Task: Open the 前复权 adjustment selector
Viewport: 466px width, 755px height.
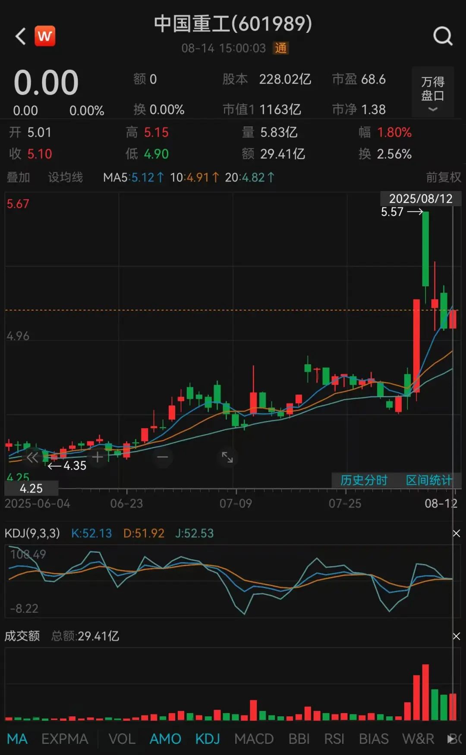Action: (443, 177)
